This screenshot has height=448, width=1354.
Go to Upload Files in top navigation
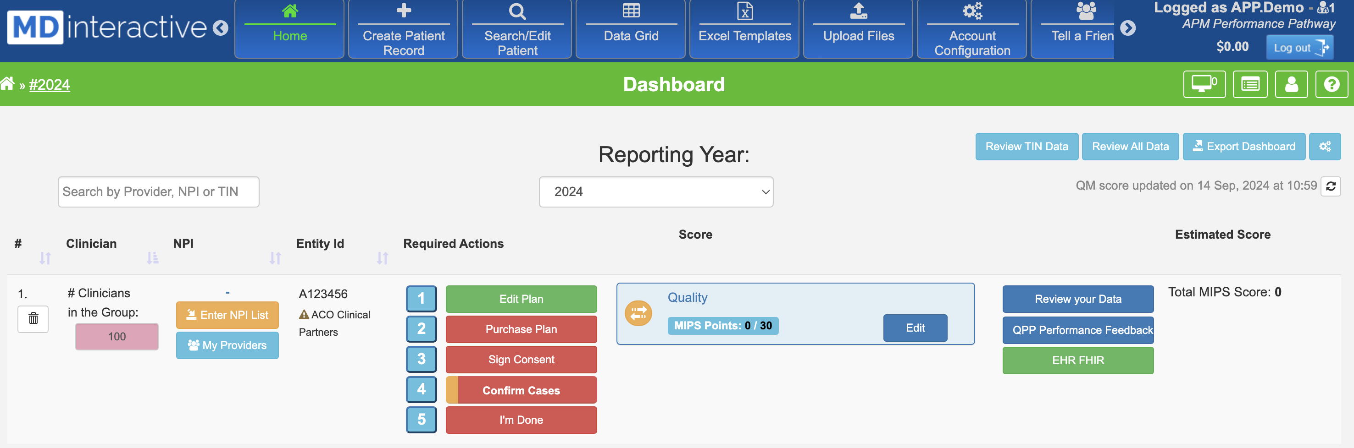tap(858, 29)
